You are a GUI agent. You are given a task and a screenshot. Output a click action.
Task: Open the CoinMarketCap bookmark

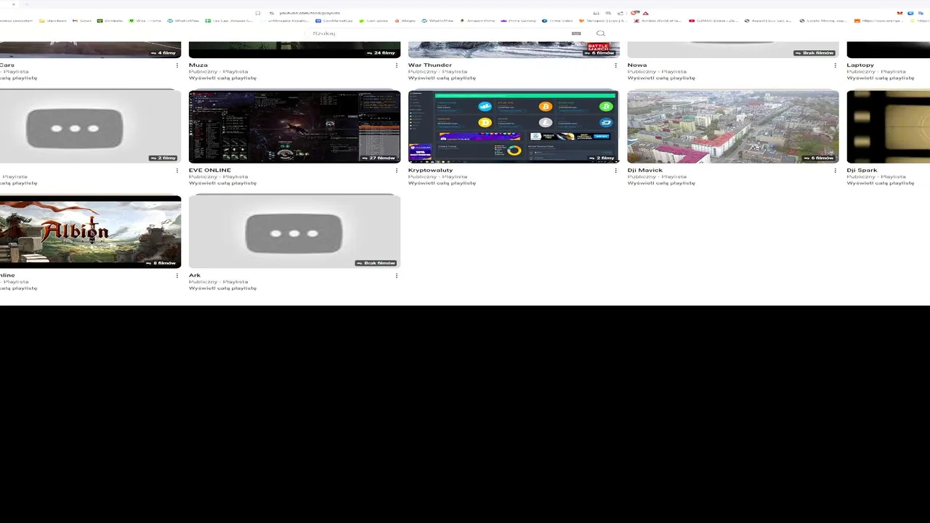tap(333, 21)
